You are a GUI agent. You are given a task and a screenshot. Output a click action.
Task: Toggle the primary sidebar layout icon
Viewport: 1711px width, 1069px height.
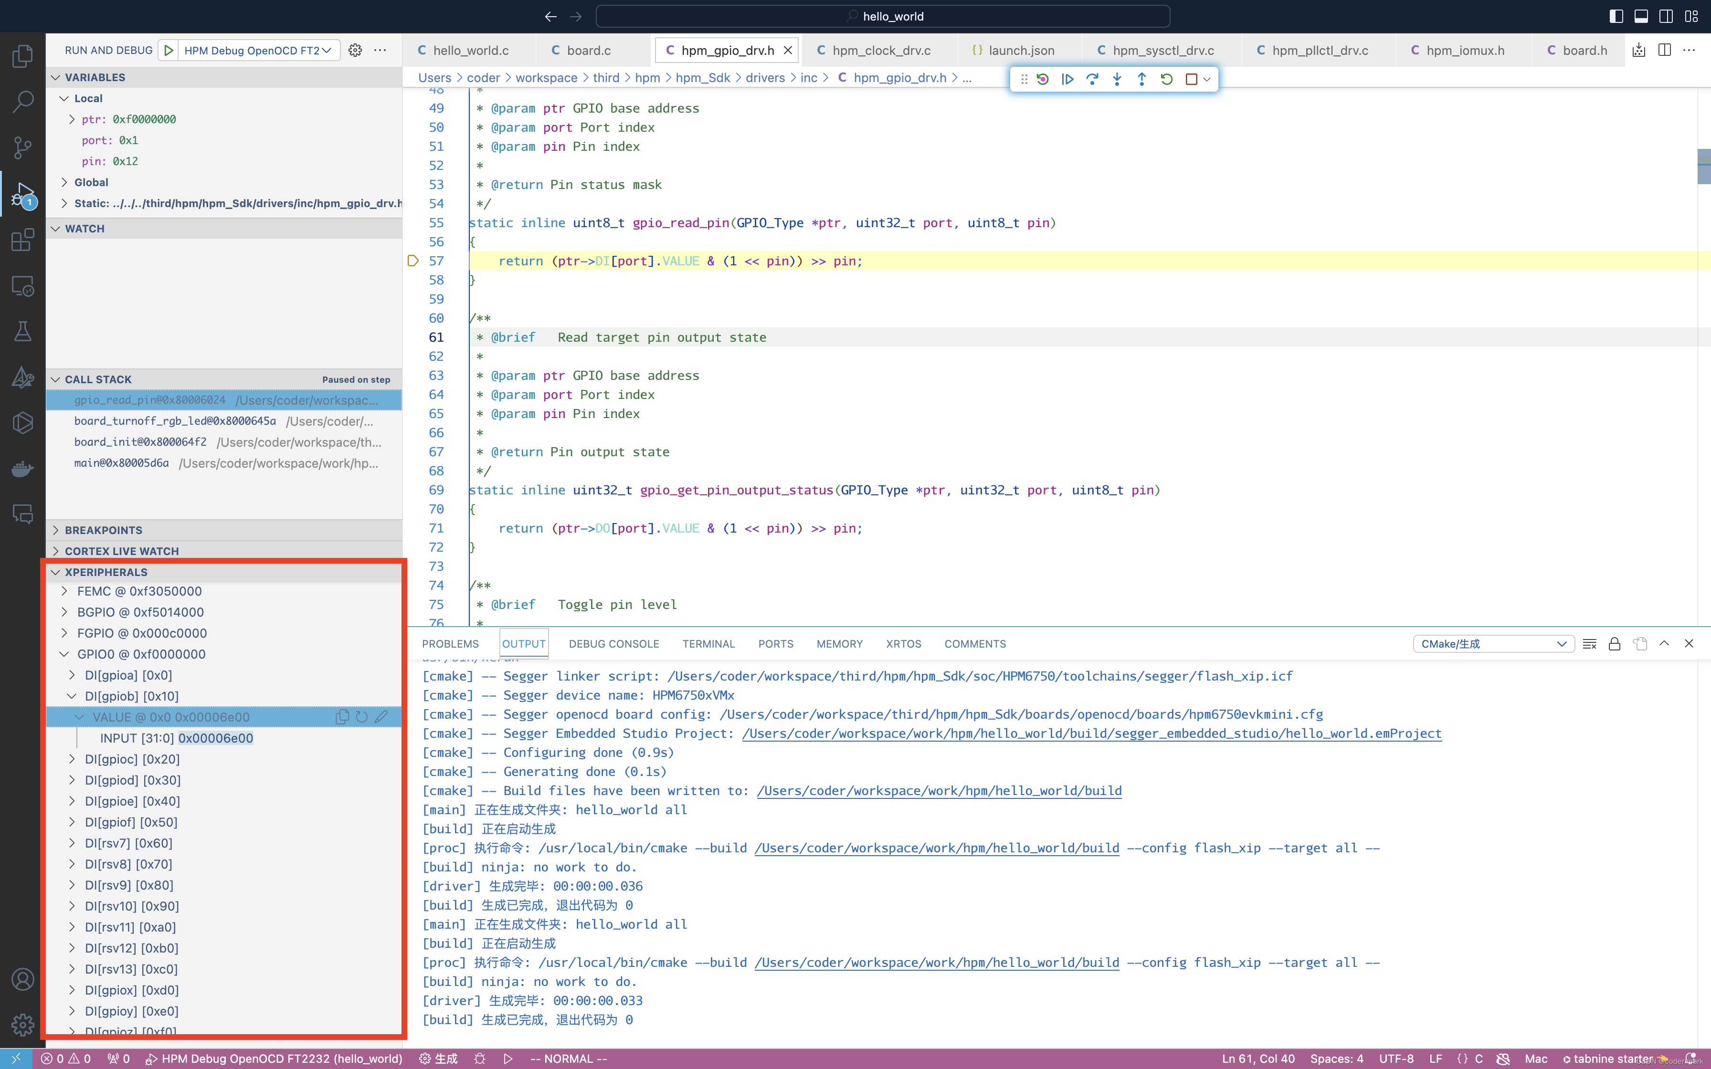click(1616, 16)
